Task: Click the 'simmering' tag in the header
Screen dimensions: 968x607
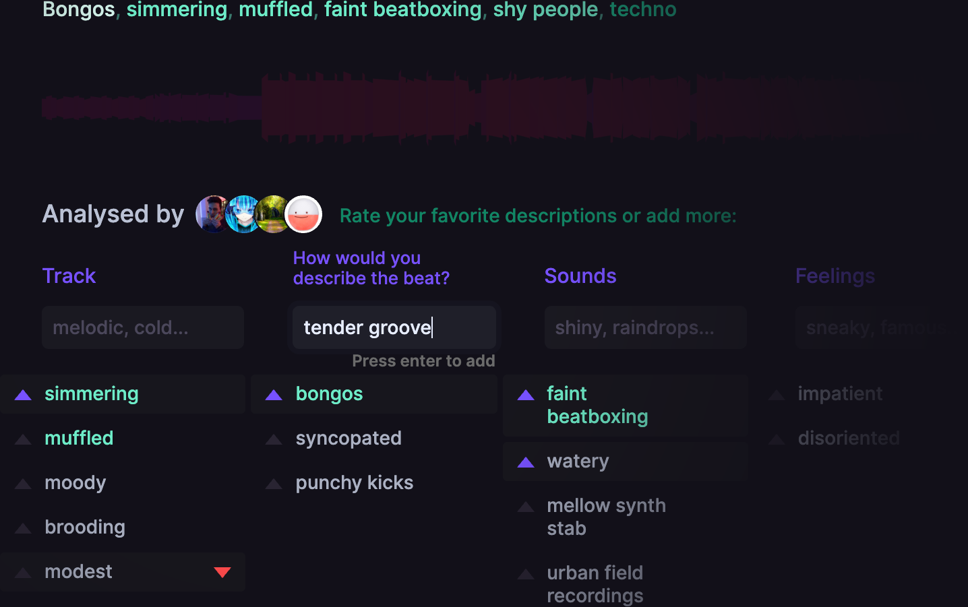Action: [177, 9]
